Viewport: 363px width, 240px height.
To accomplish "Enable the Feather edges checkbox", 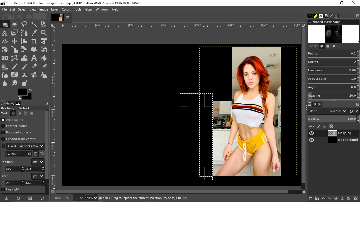I will [x=3, y=126].
